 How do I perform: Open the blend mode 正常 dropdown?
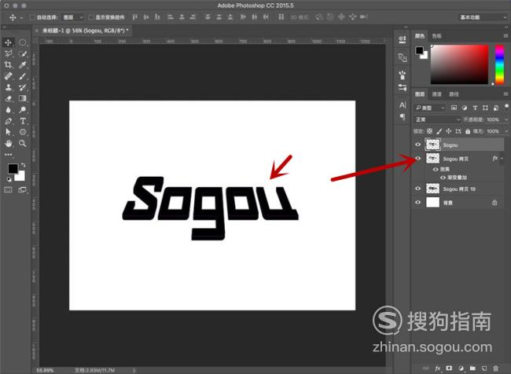click(437, 119)
